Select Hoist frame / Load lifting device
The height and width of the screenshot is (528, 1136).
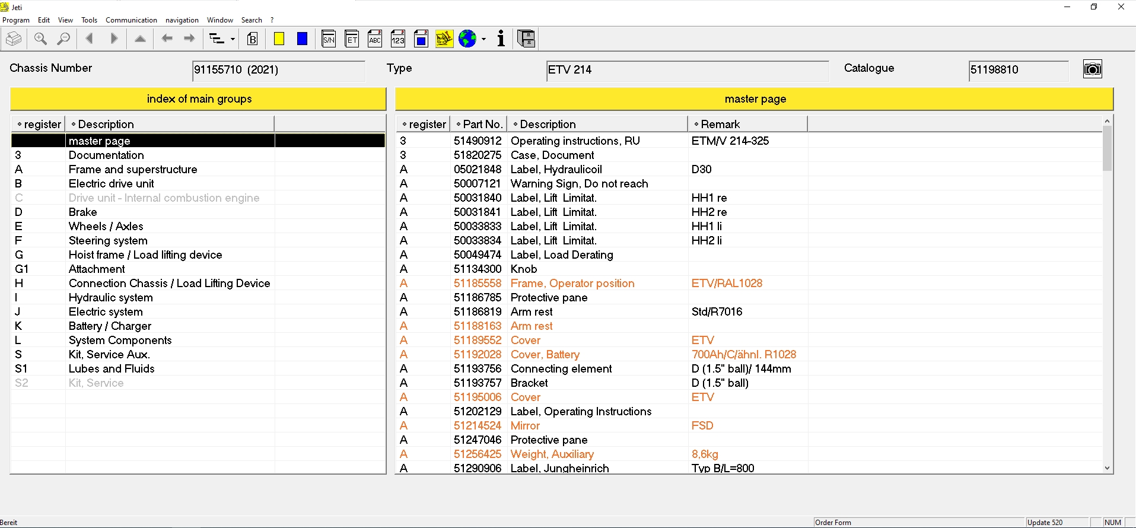coord(198,255)
